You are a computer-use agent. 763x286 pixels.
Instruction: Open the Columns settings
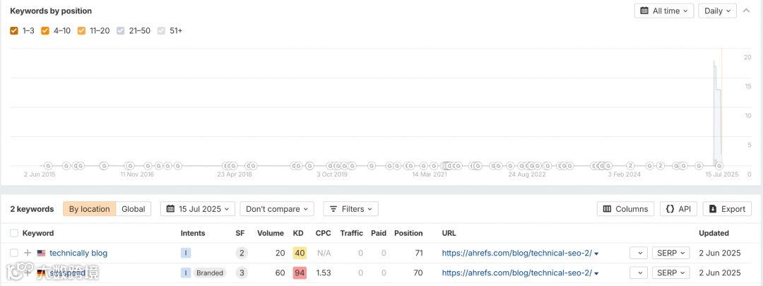click(625, 209)
